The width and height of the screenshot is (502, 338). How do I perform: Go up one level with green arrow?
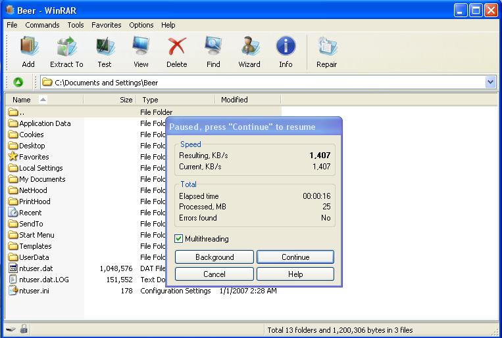point(18,83)
